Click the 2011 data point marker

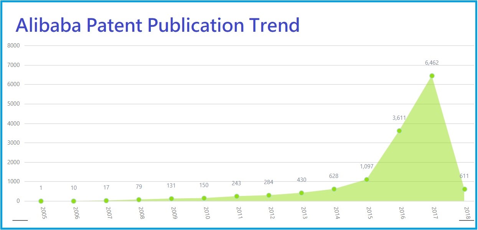237,196
